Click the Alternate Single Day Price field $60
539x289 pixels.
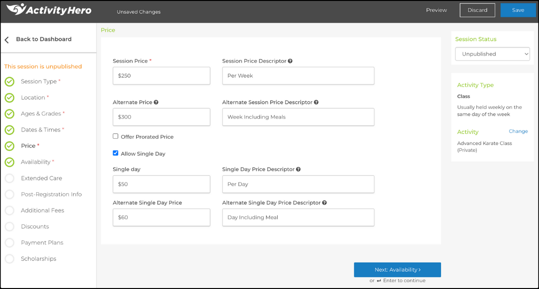click(162, 217)
